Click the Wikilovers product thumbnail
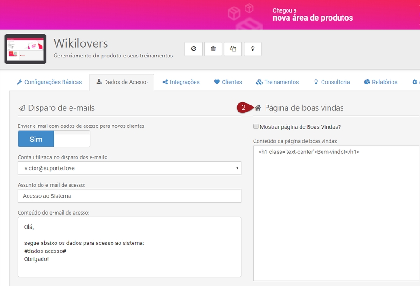420x286 pixels. (25, 49)
